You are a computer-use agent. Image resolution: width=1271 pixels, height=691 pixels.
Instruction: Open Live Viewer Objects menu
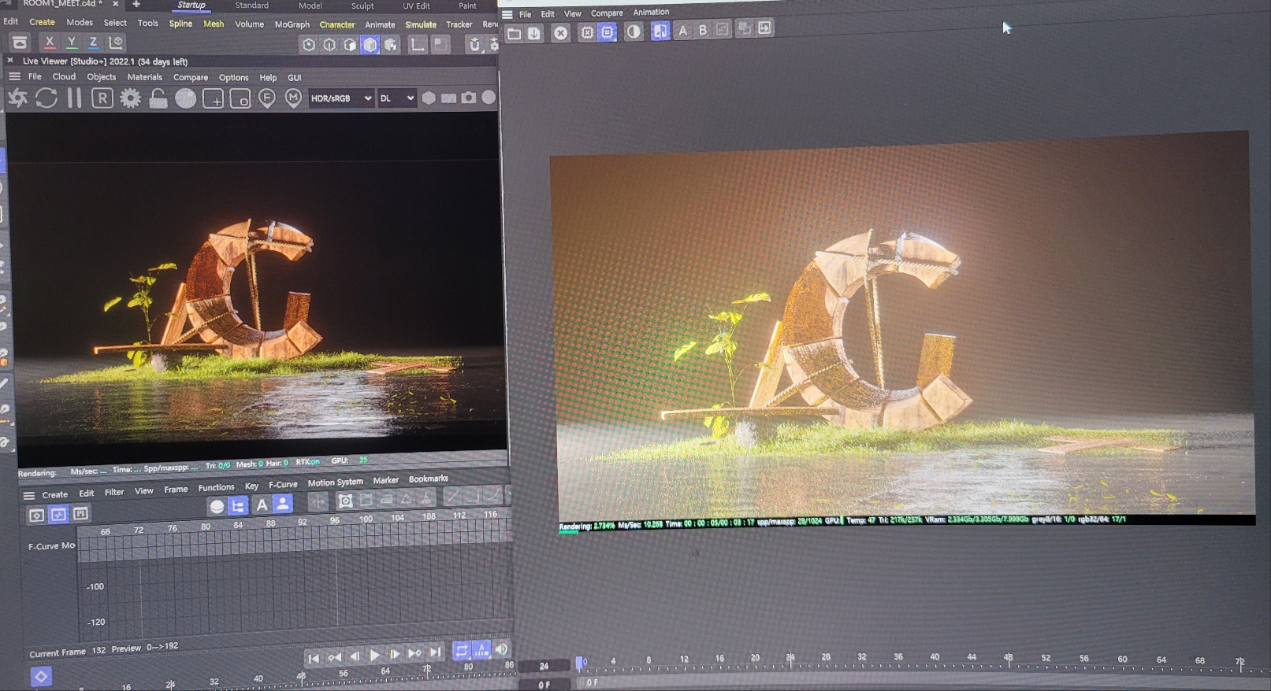coord(102,77)
